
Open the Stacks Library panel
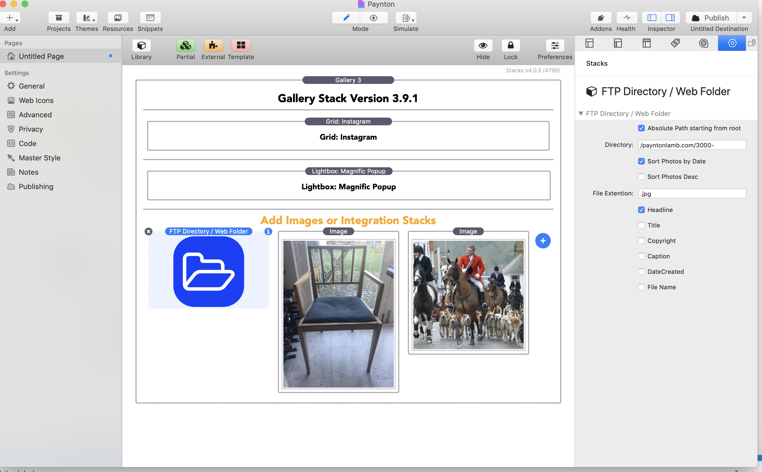141,46
